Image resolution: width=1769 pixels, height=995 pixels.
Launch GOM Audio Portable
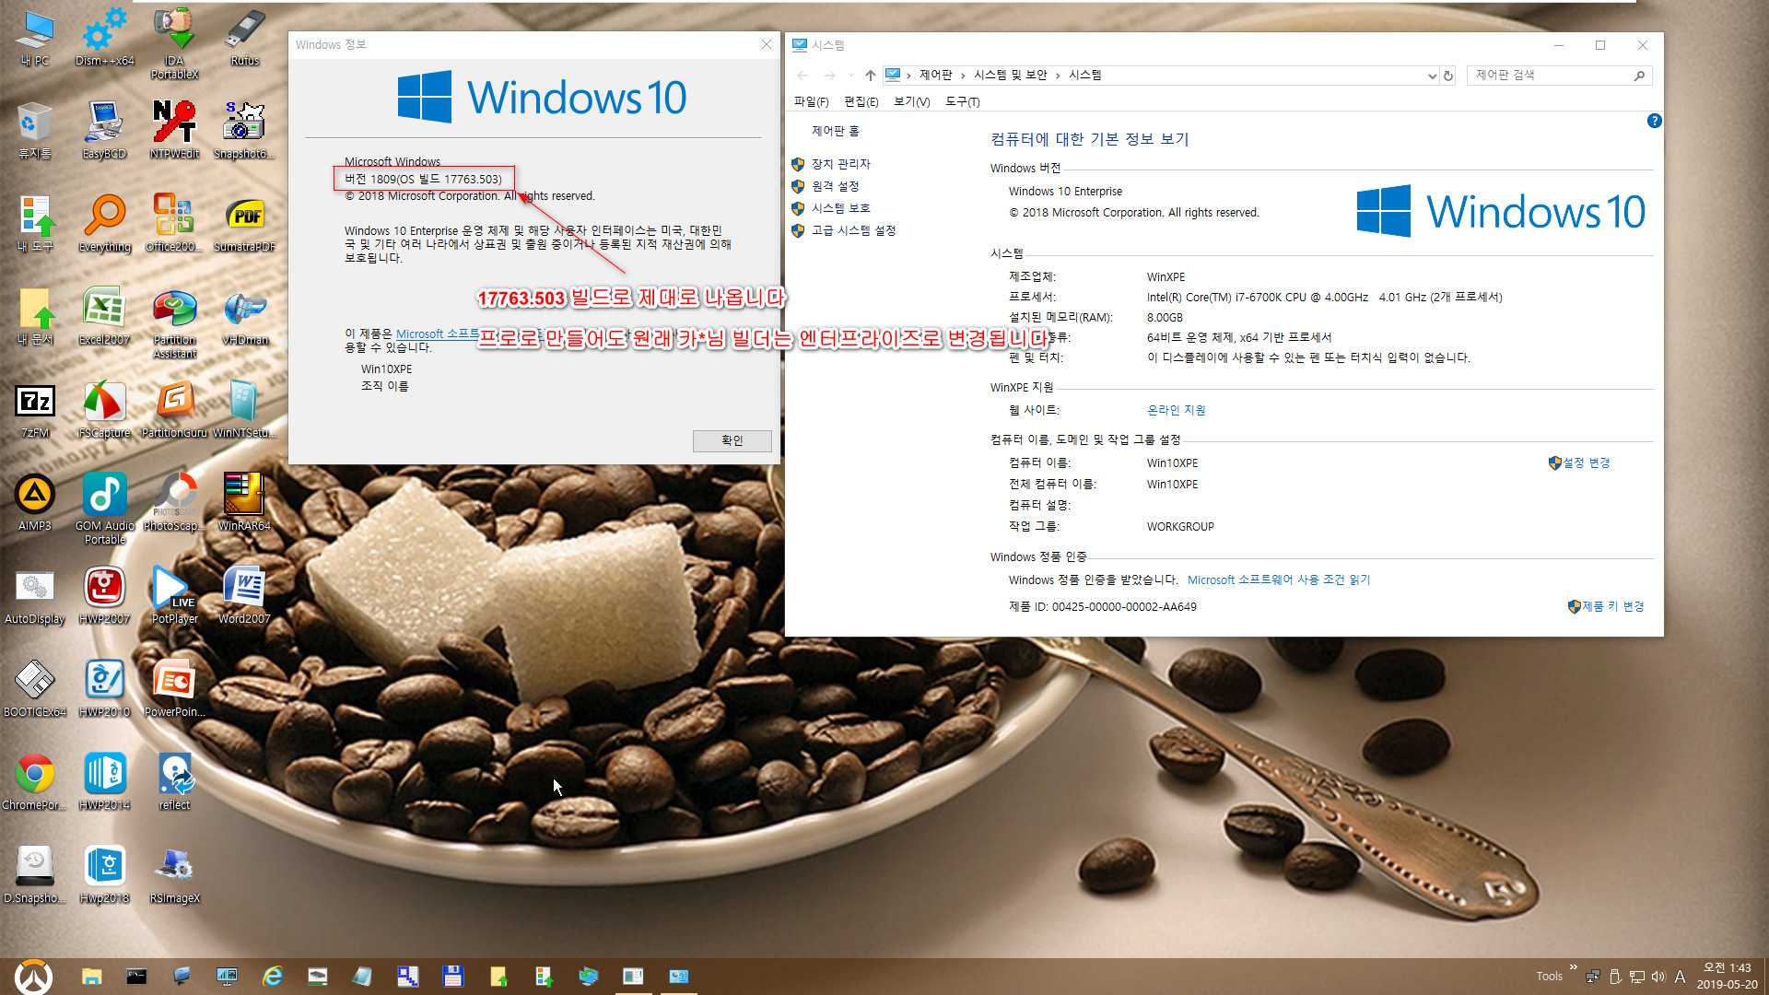104,509
